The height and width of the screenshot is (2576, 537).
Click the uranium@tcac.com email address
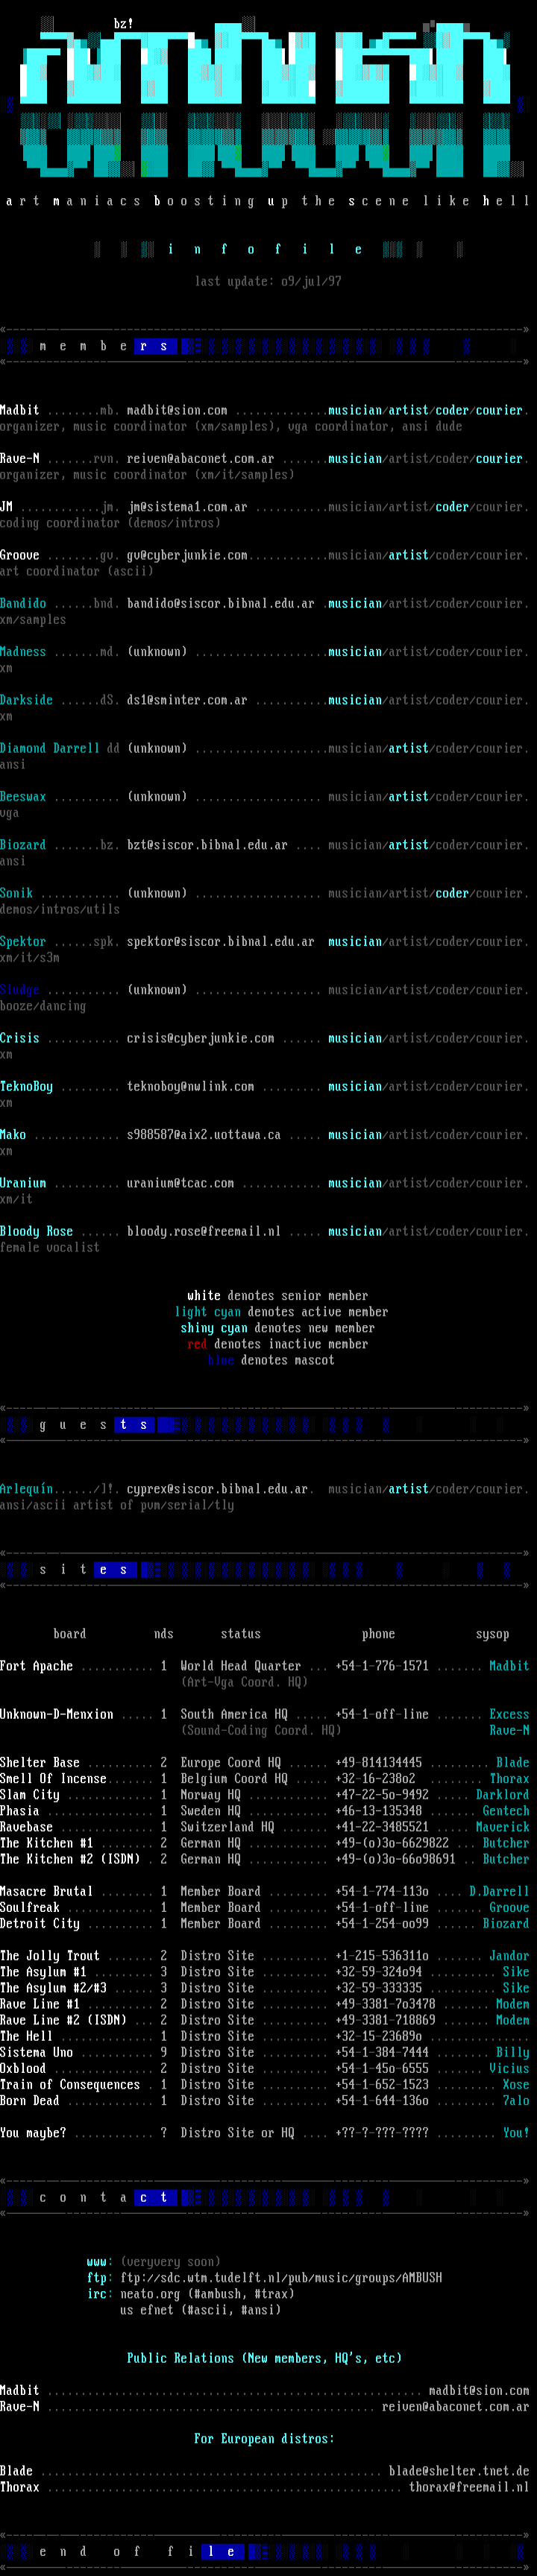coord(180,1183)
